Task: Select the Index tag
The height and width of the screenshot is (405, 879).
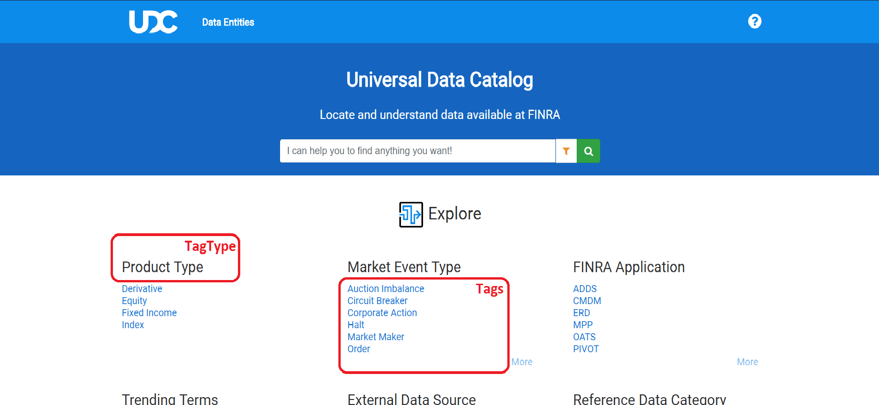Action: point(133,325)
